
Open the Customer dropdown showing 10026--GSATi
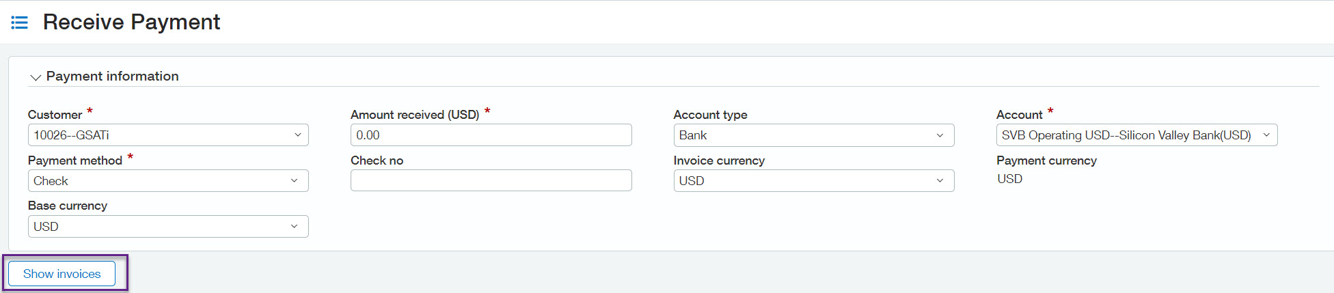(x=167, y=135)
